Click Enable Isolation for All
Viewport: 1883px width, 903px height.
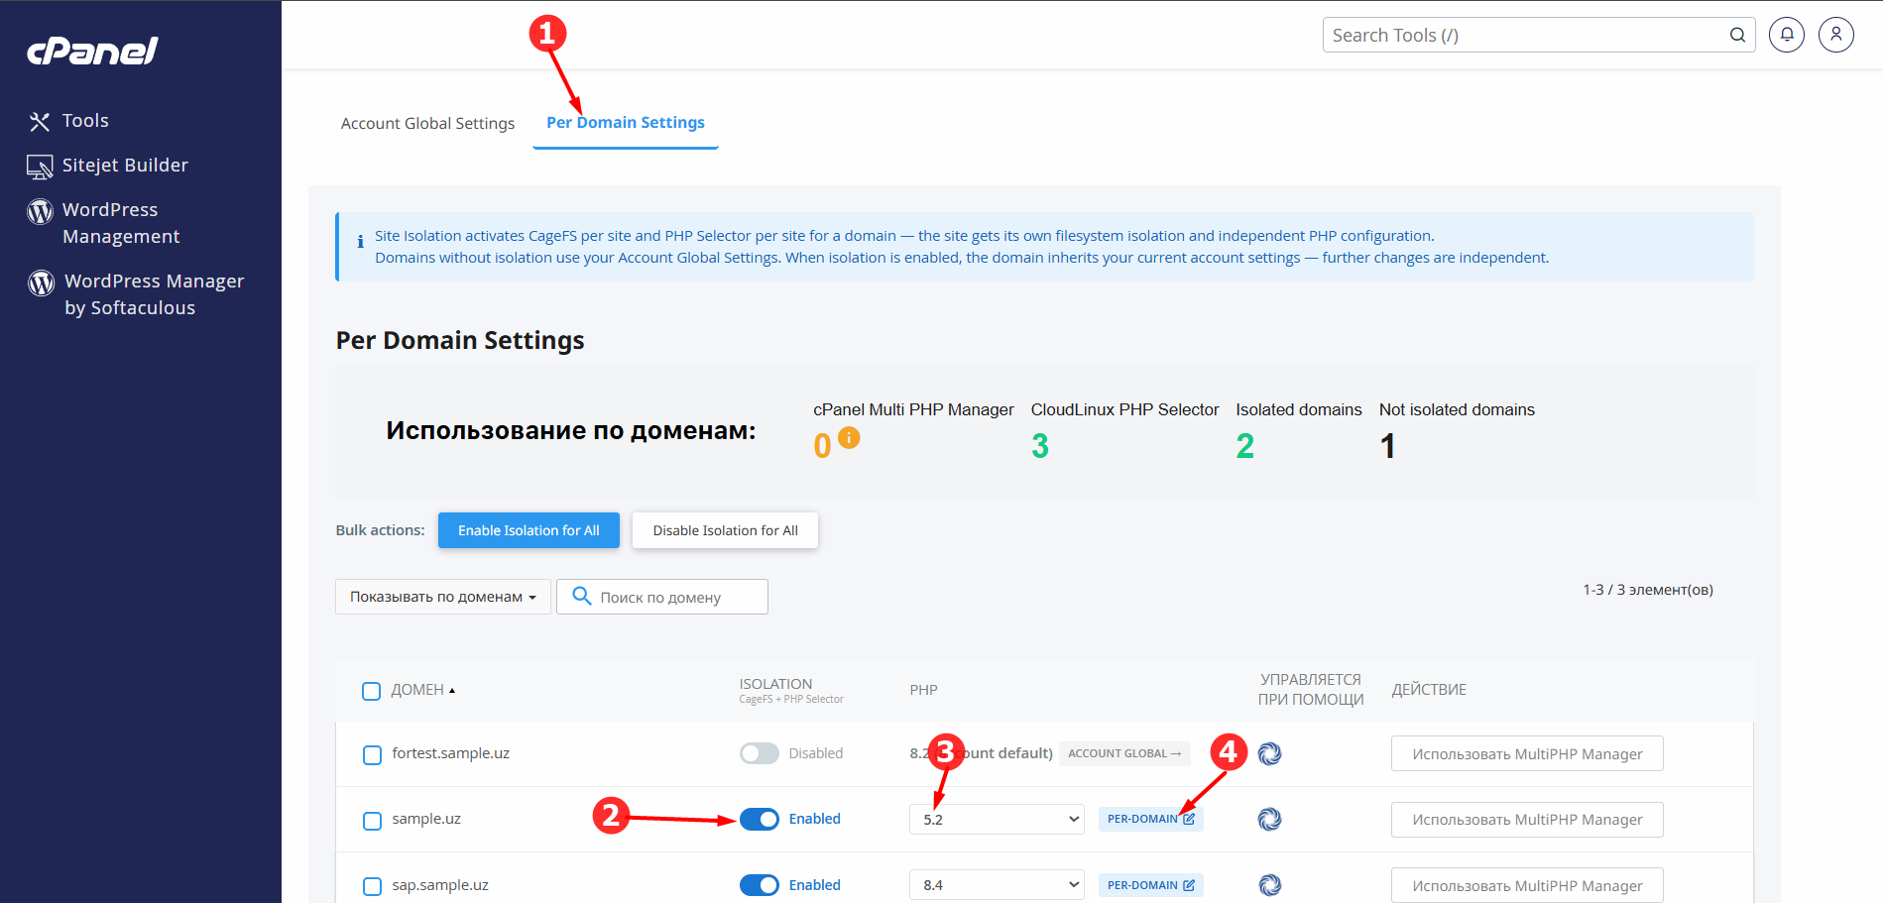tap(529, 530)
